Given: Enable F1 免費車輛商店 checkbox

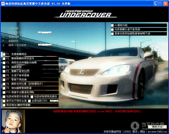Looking at the screenshot, I should (x=4, y=54).
